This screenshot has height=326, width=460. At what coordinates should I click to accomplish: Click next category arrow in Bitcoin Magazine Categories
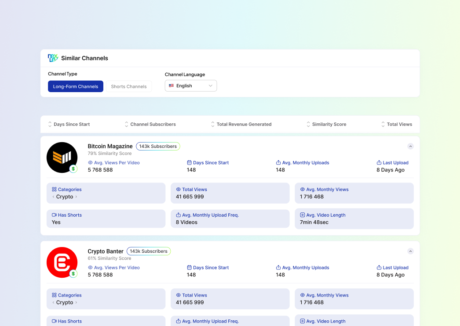pos(76,197)
